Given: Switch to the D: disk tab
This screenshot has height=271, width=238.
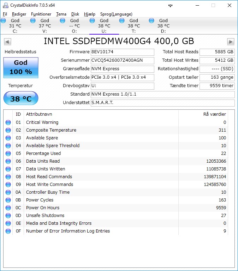Looking at the screenshot, I should pos(163,26).
